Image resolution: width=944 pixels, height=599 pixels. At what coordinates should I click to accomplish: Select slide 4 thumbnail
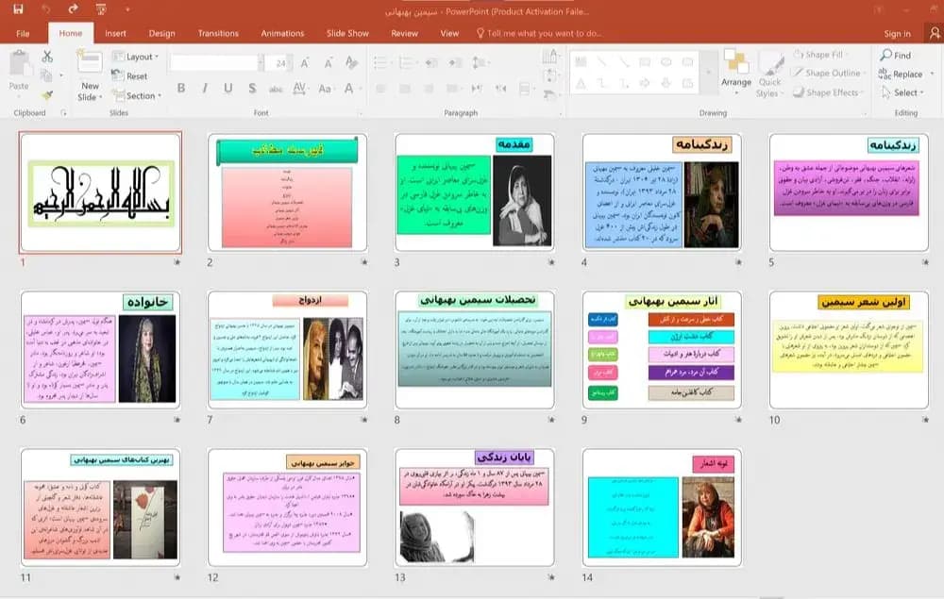point(662,191)
